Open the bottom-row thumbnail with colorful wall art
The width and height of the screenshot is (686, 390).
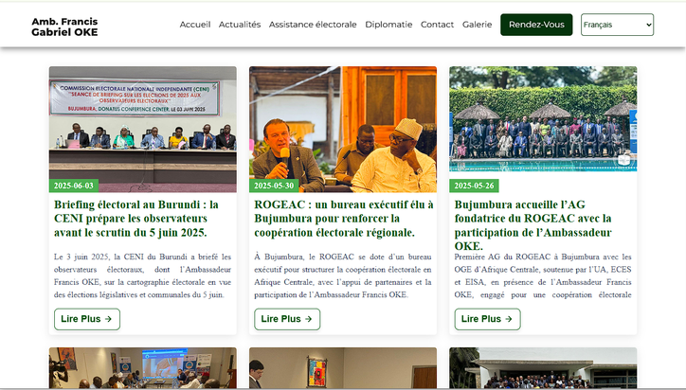(343, 367)
